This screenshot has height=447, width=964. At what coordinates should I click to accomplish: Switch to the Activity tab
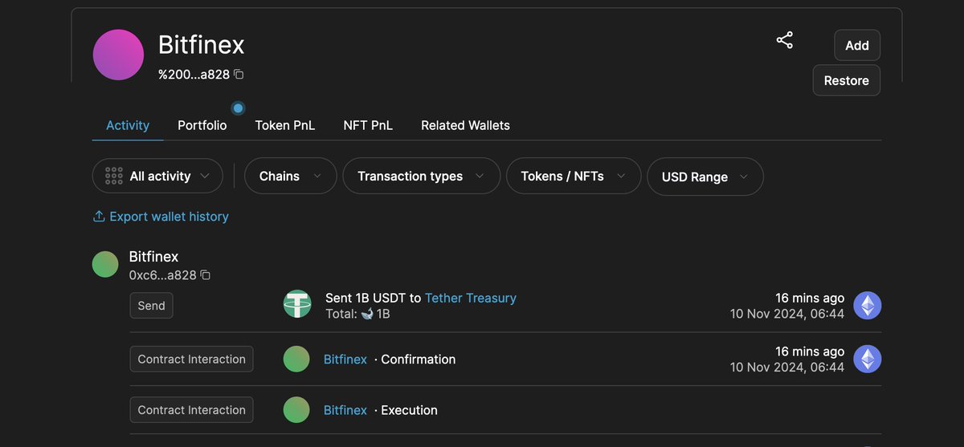(128, 125)
